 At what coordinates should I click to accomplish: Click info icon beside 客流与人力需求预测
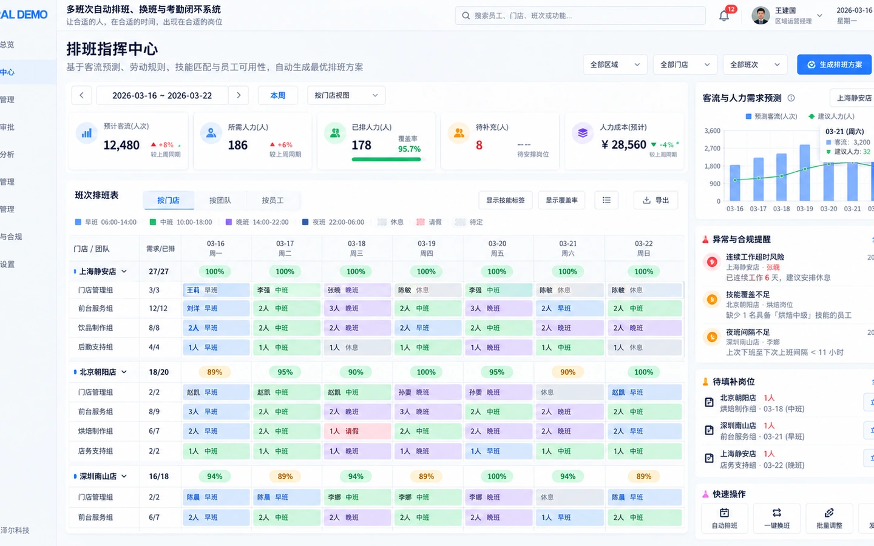pos(791,98)
